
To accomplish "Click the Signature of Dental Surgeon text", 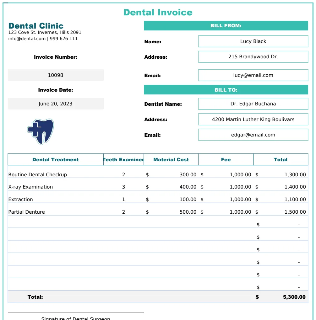I will (x=76, y=318).
